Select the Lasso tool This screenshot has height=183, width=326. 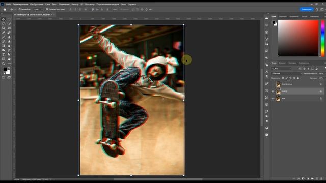pyautogui.click(x=4, y=24)
